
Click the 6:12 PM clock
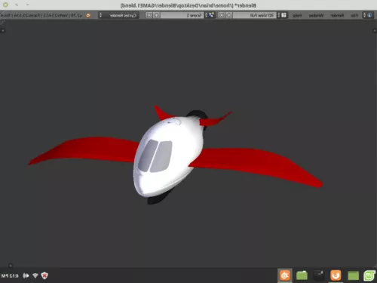point(10,275)
